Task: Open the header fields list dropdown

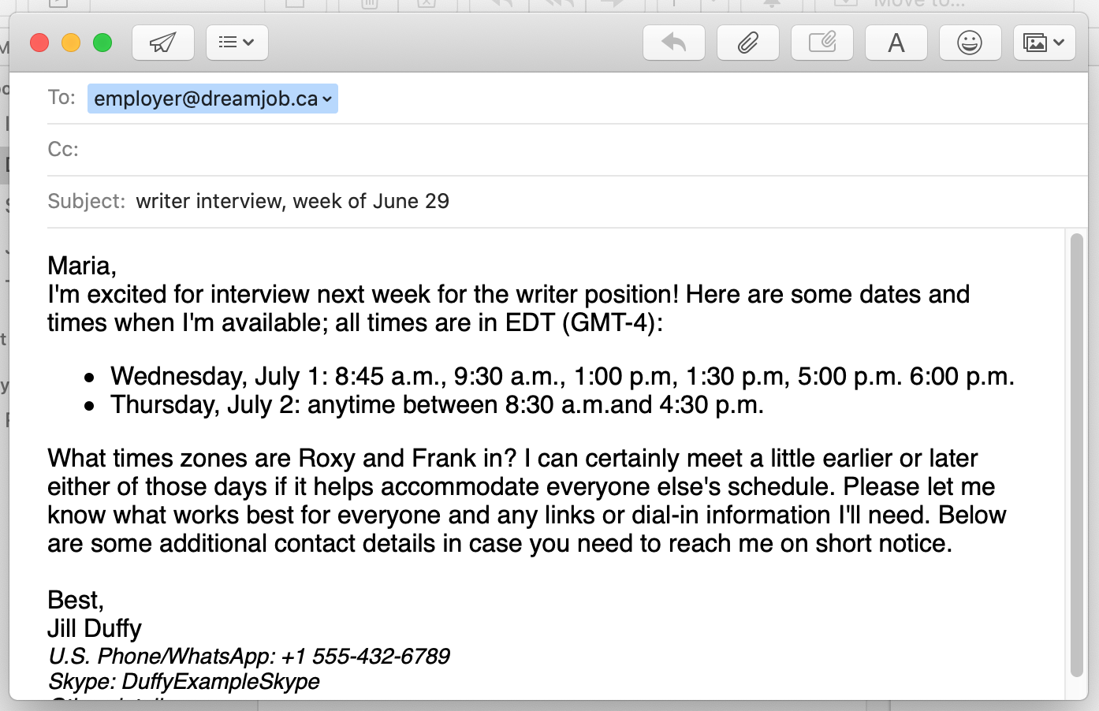Action: (237, 43)
